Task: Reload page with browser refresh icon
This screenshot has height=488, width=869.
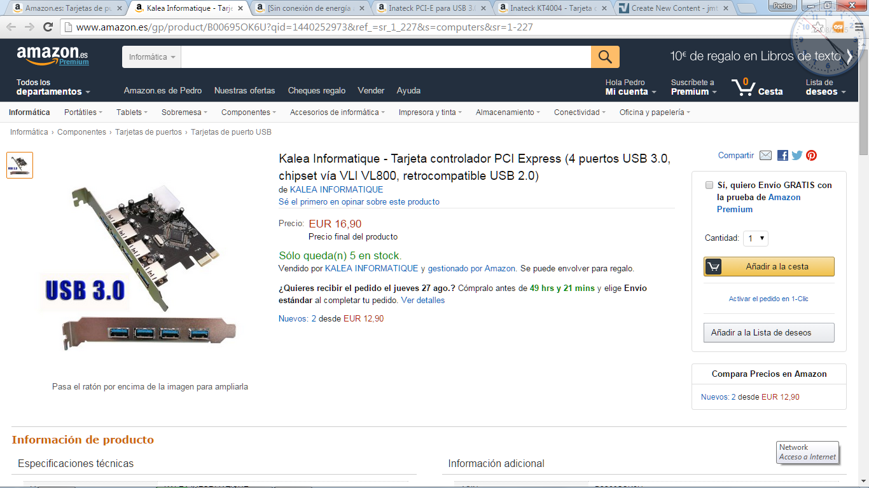Action: (48, 27)
